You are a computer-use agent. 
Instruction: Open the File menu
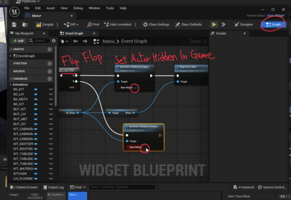coord(27,8)
